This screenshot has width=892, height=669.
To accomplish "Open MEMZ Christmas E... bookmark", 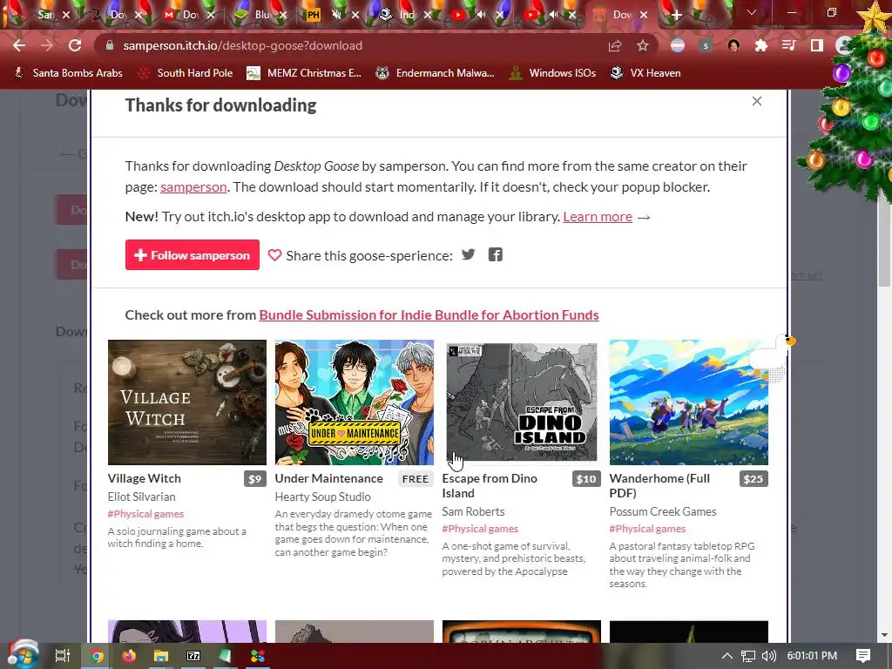I will coord(304,73).
